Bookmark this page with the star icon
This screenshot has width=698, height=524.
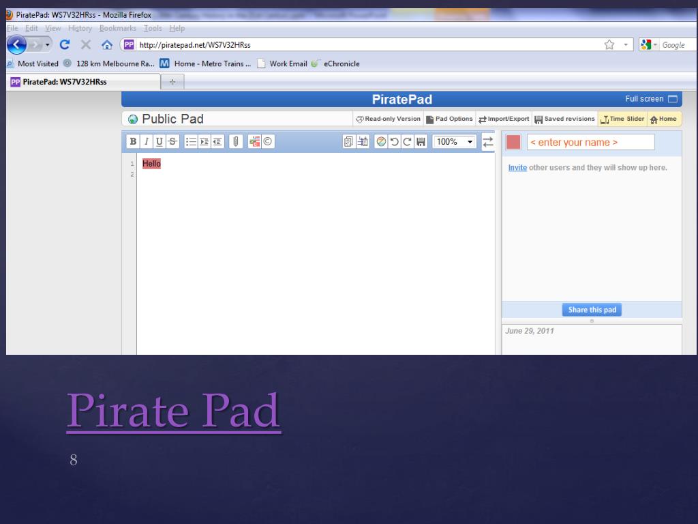[609, 44]
